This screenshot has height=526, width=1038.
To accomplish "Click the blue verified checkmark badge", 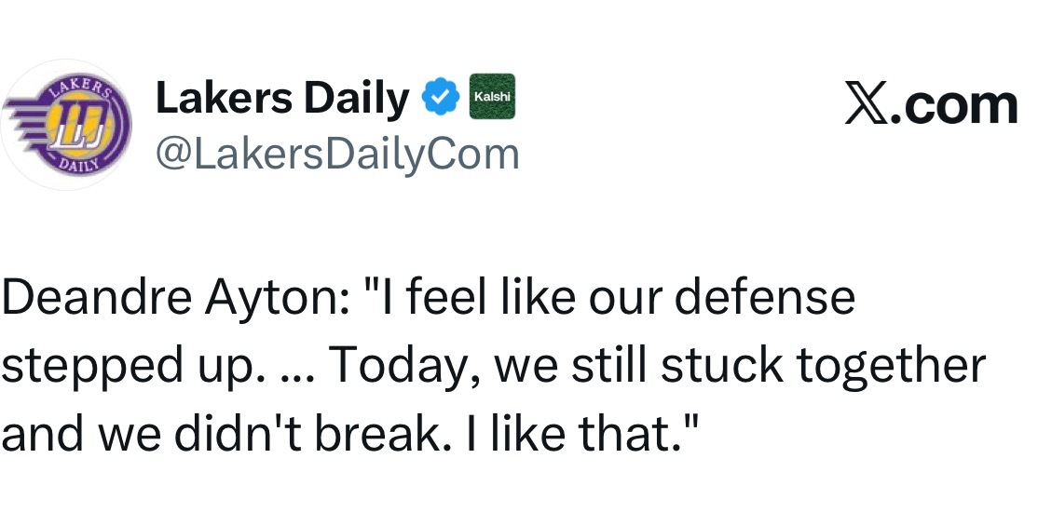I will tap(440, 98).
